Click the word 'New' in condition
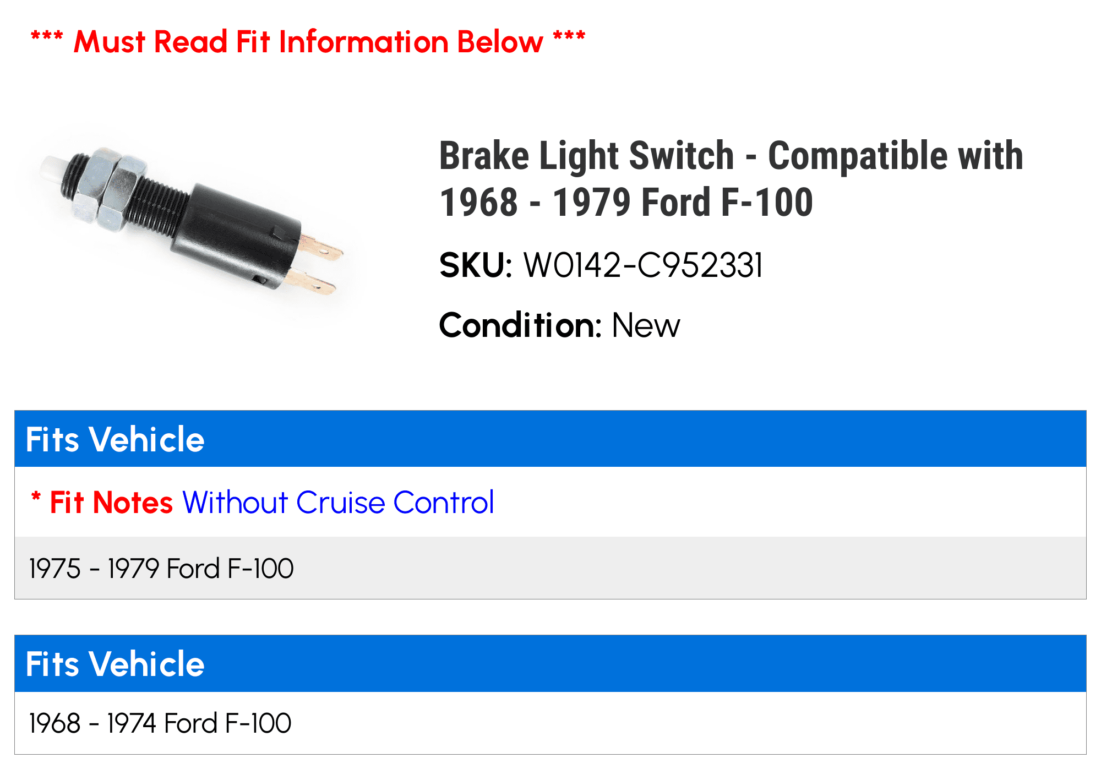Viewport: 1101px width, 769px height. coord(646,325)
